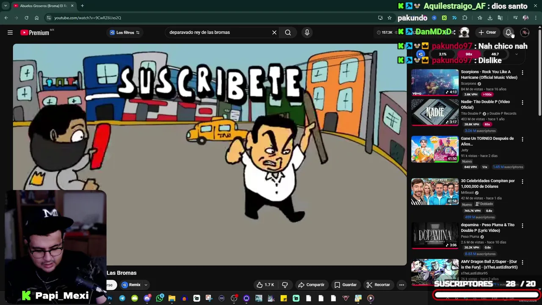Save the video with the Guardar button
Image resolution: width=542 pixels, height=305 pixels.
click(x=346, y=285)
